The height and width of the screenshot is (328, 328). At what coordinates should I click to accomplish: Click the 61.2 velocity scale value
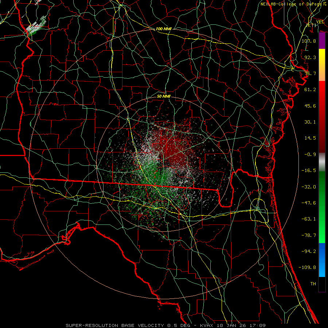[x=310, y=90]
